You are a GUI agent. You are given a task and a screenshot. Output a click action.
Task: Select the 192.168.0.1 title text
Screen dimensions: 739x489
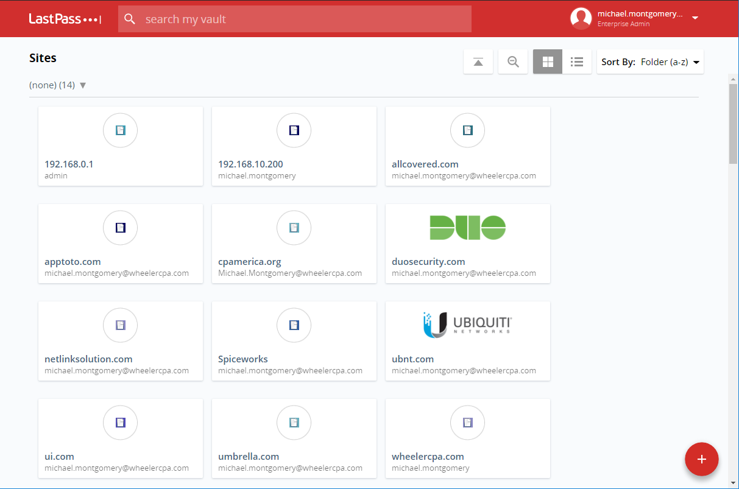pos(69,164)
